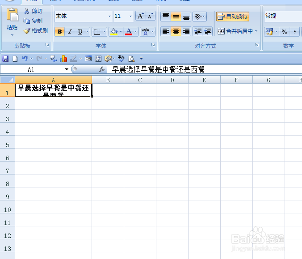This screenshot has width=302, height=259.
Task: Apply red font color
Action: click(129, 31)
